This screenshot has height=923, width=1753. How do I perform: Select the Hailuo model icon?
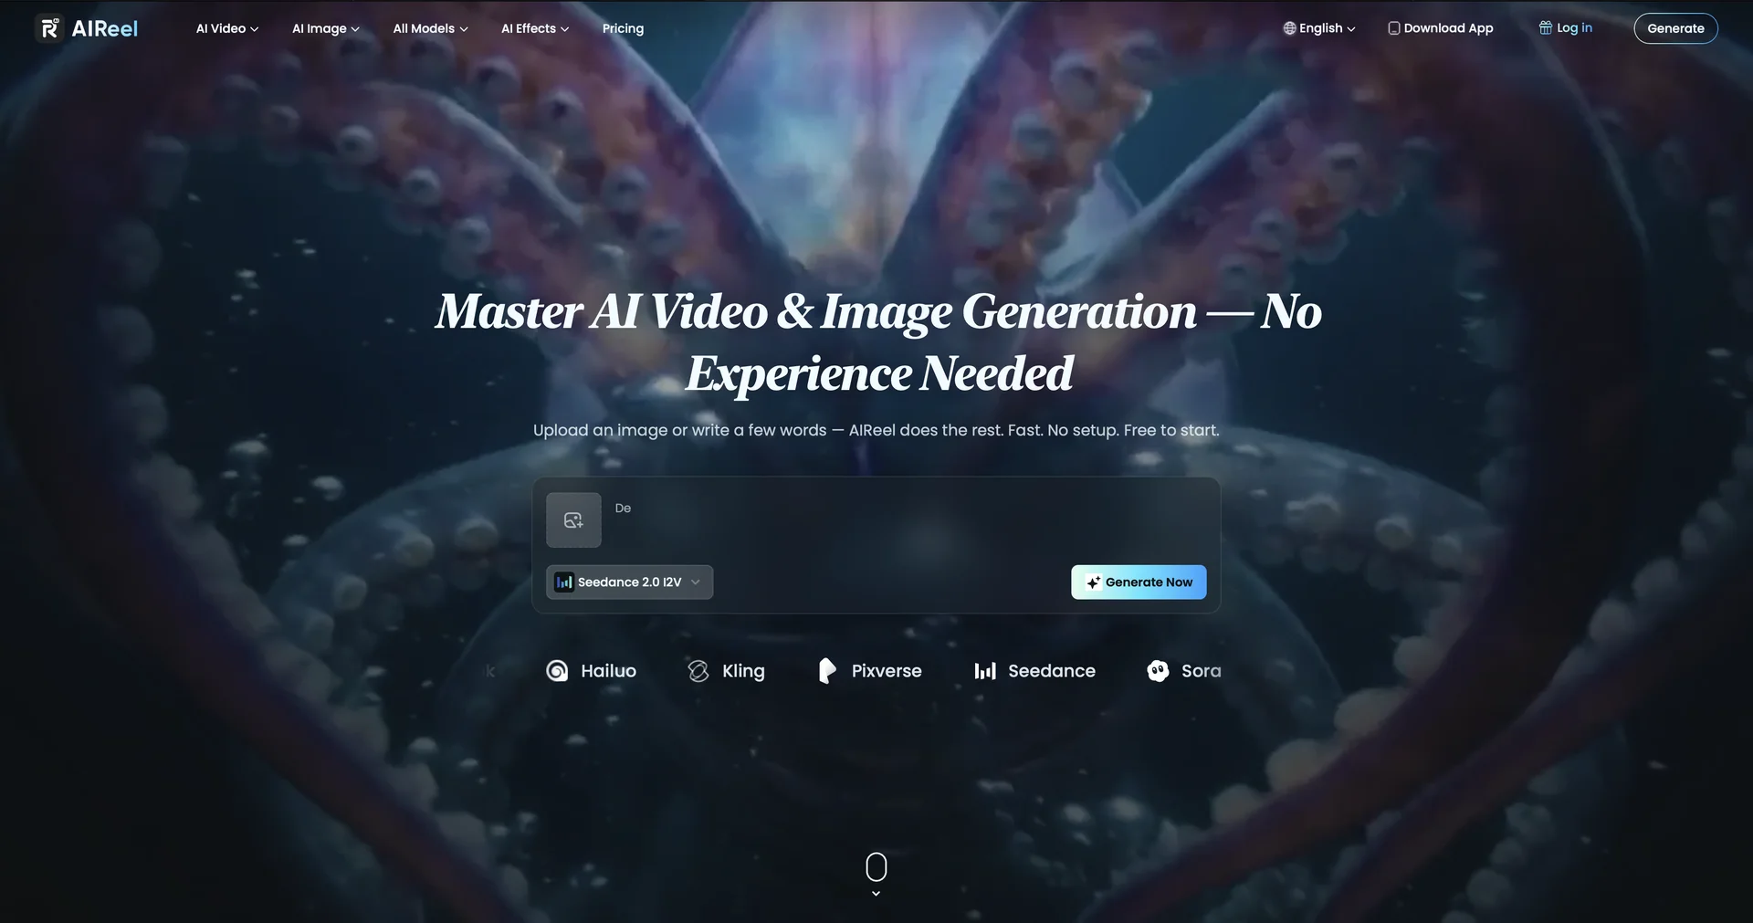pos(558,670)
